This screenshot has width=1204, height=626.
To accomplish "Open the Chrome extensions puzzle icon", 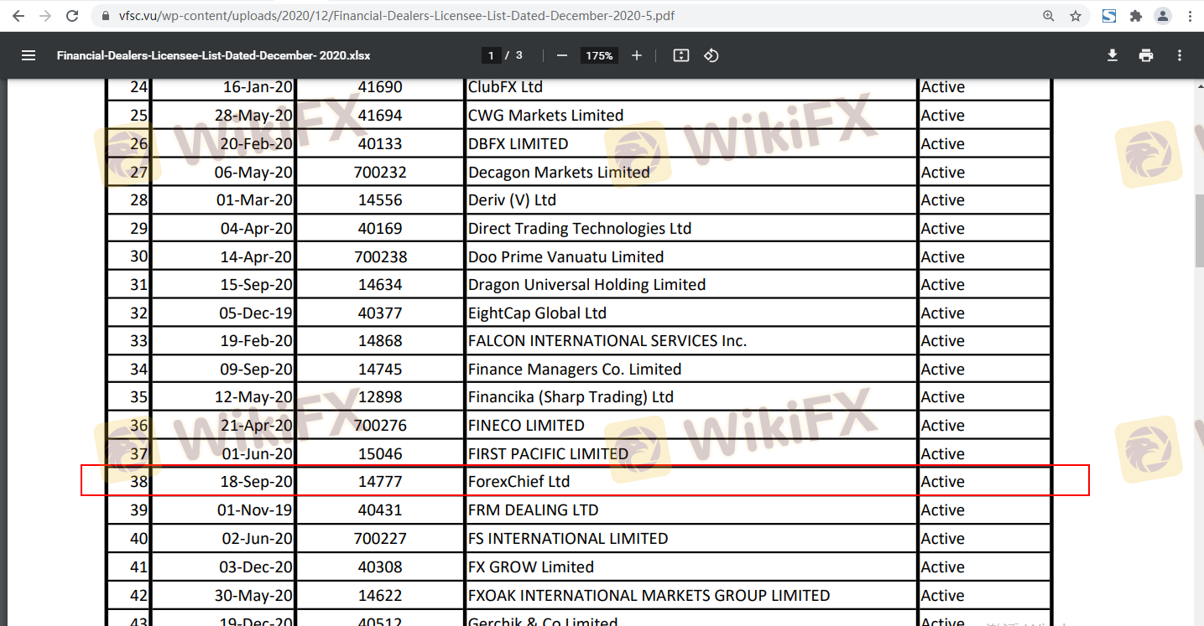I will pyautogui.click(x=1136, y=16).
